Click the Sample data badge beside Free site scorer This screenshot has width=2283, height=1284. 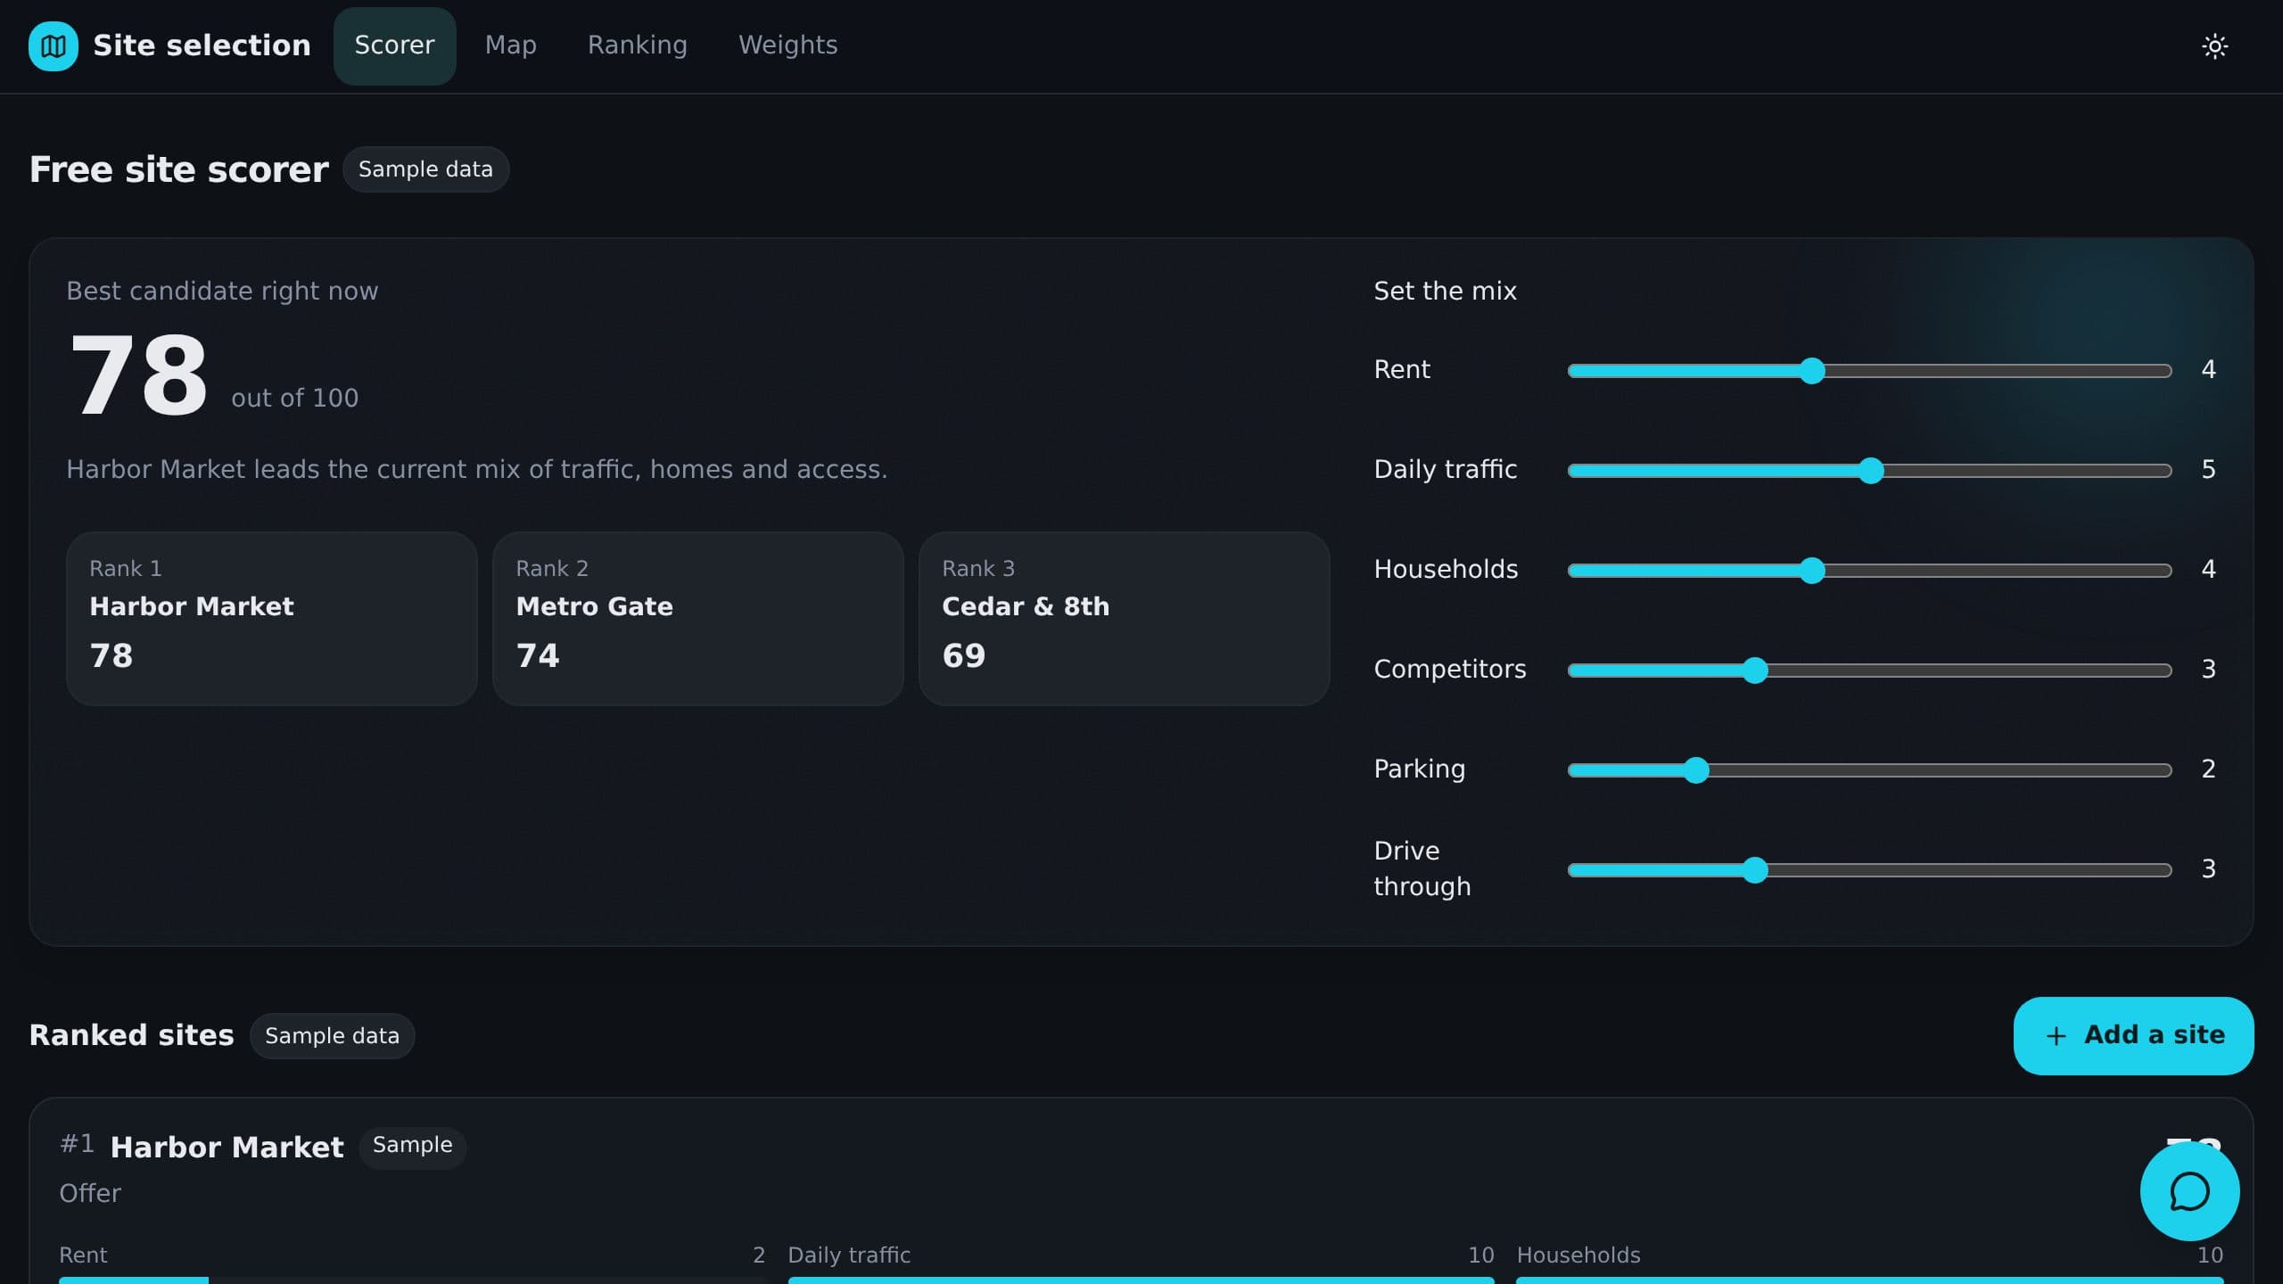[425, 169]
